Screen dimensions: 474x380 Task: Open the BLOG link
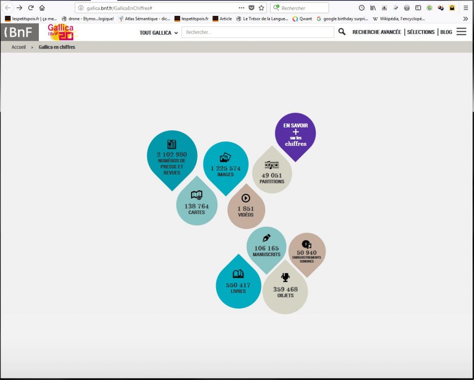(x=446, y=32)
